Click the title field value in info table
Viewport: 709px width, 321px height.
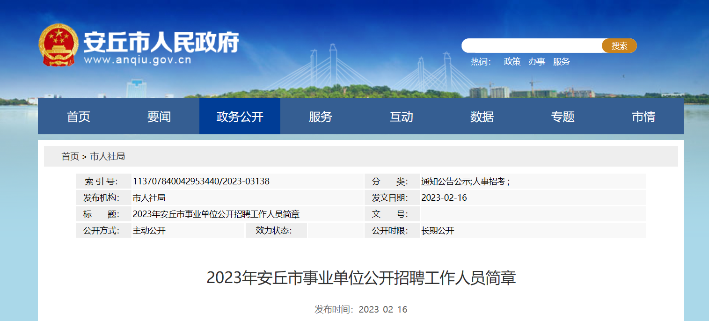216,214
